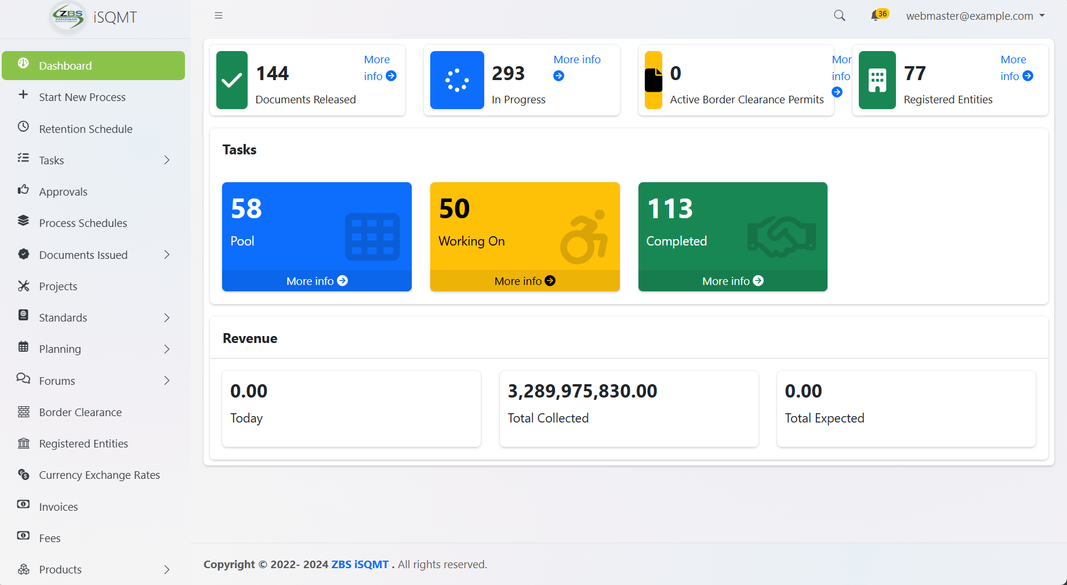Open the search magnifier icon

pos(839,16)
